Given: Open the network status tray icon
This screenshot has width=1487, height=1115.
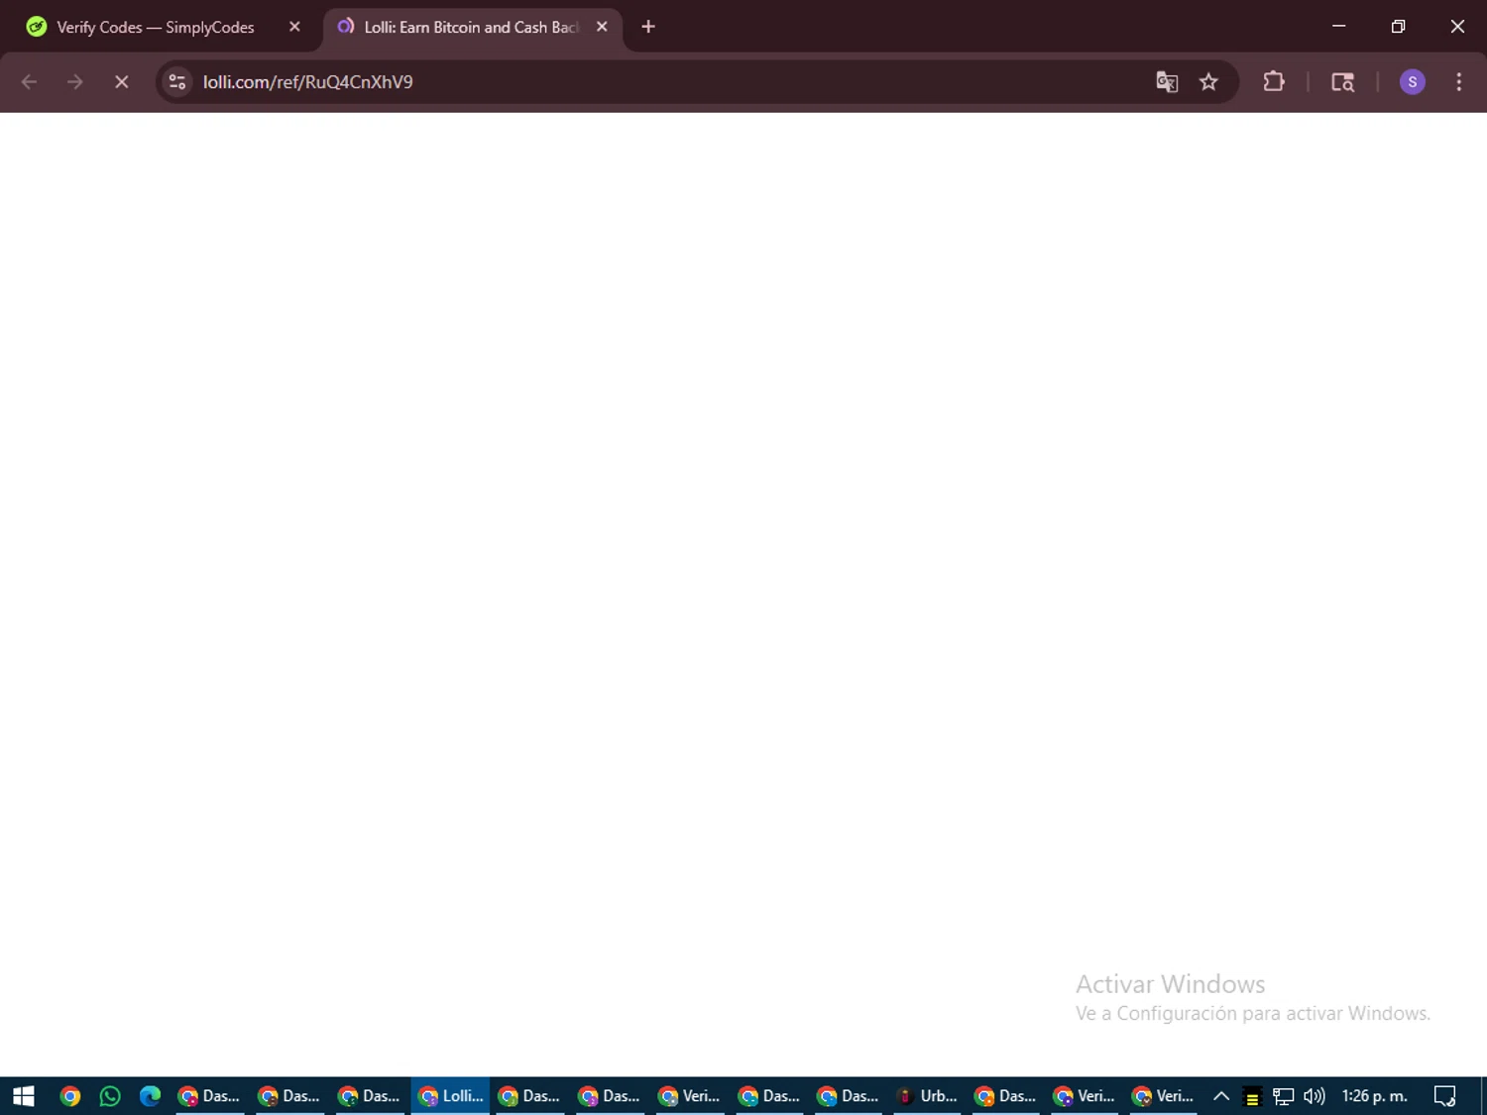Looking at the screenshot, I should (1284, 1096).
